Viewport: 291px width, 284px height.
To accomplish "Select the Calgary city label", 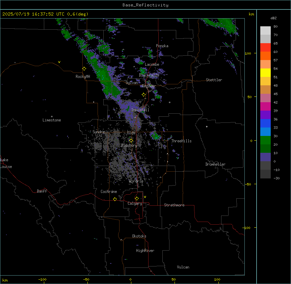I will point(135,203).
